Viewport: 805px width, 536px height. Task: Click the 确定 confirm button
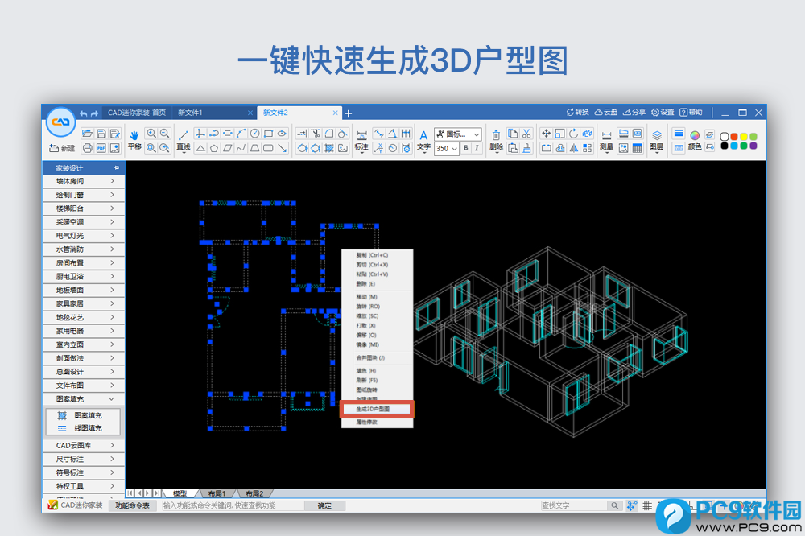tap(324, 505)
